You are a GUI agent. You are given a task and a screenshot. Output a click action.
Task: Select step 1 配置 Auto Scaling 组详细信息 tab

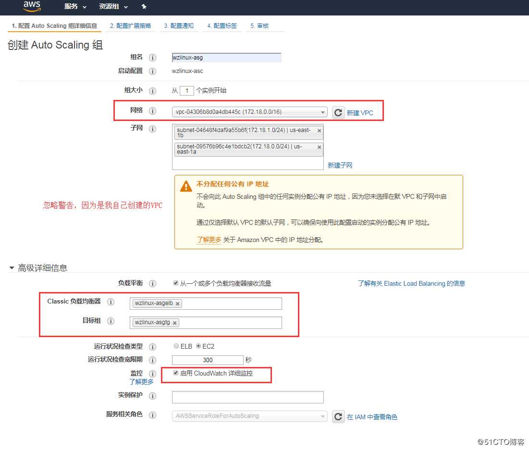tap(54, 26)
